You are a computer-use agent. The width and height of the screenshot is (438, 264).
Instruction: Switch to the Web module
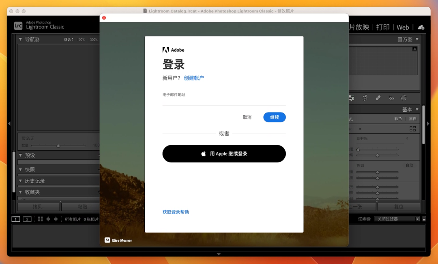coord(403,27)
